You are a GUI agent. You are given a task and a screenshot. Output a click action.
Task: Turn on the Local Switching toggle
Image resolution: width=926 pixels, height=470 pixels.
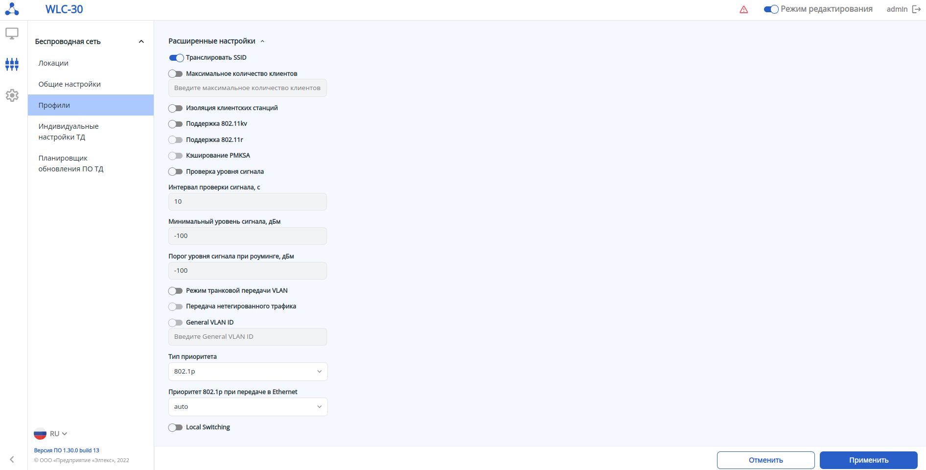(175, 427)
